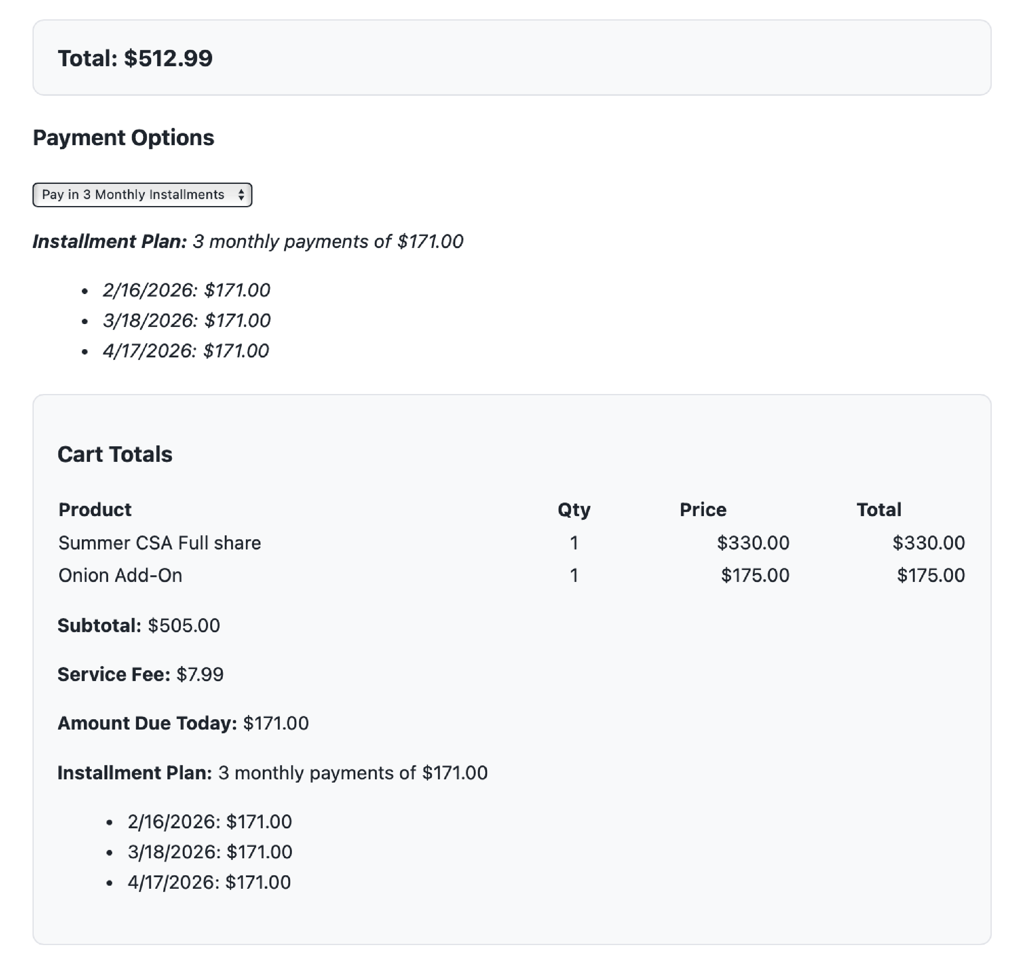This screenshot has width=1016, height=957.
Task: Select the Summer CSA Full share product
Action: click(160, 542)
